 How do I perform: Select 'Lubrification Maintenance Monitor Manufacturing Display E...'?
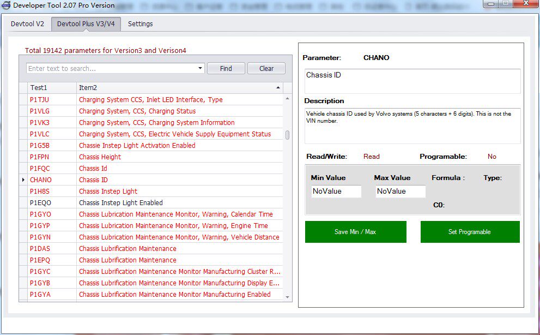point(179,283)
